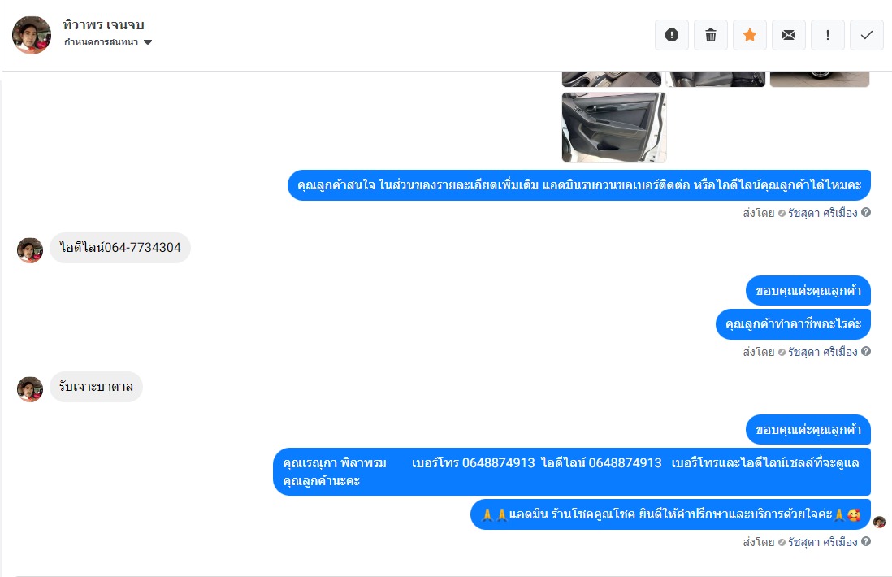
Task: Click help icon beside last รัชสุดา ศรีเมือง
Action: click(866, 541)
